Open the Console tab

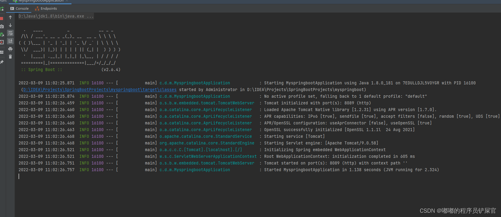click(19, 8)
